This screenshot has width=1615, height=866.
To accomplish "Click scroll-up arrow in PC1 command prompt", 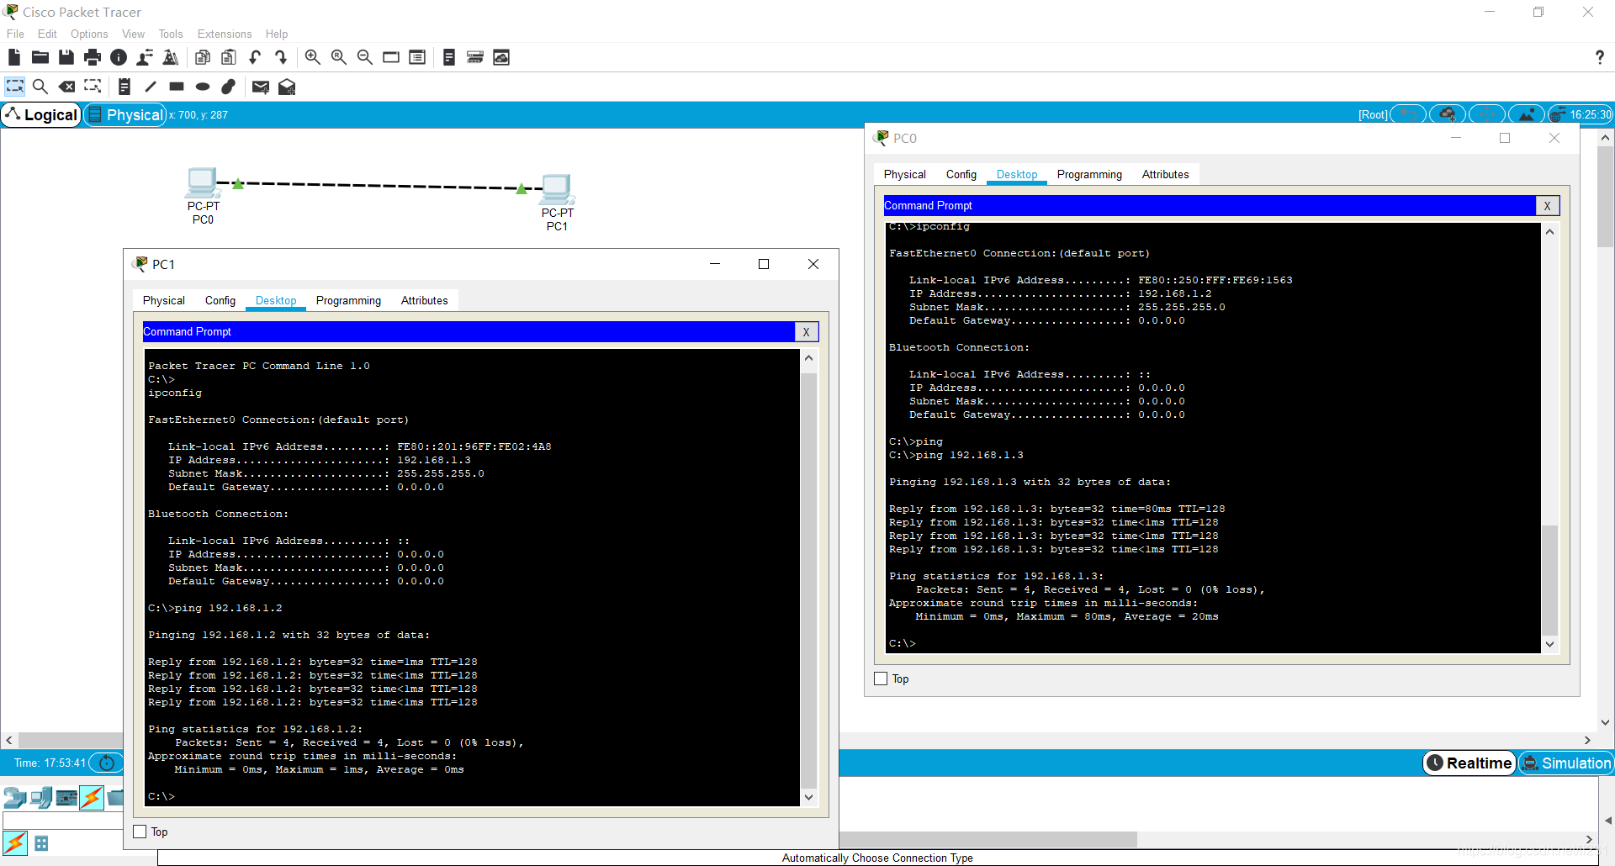I will [x=808, y=358].
